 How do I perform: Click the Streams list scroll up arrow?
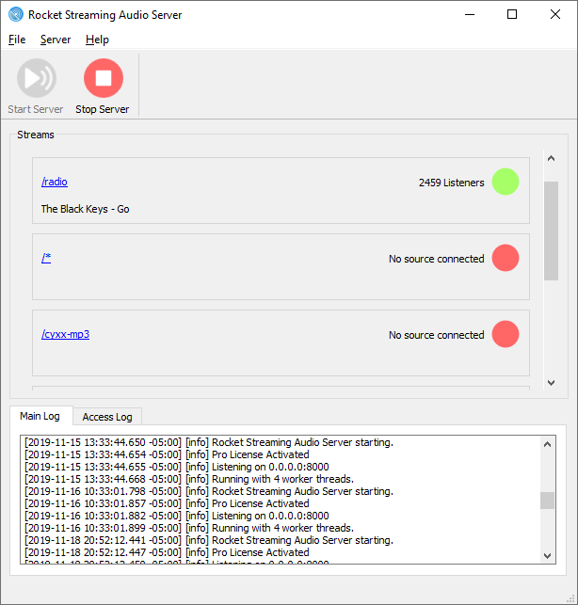(551, 158)
